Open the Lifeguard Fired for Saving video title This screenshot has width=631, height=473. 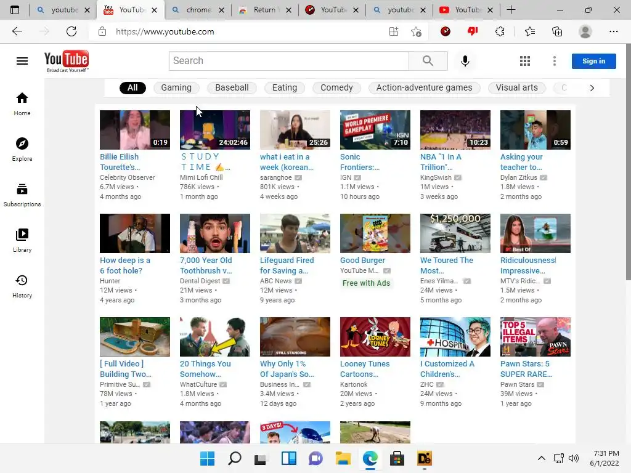click(287, 265)
